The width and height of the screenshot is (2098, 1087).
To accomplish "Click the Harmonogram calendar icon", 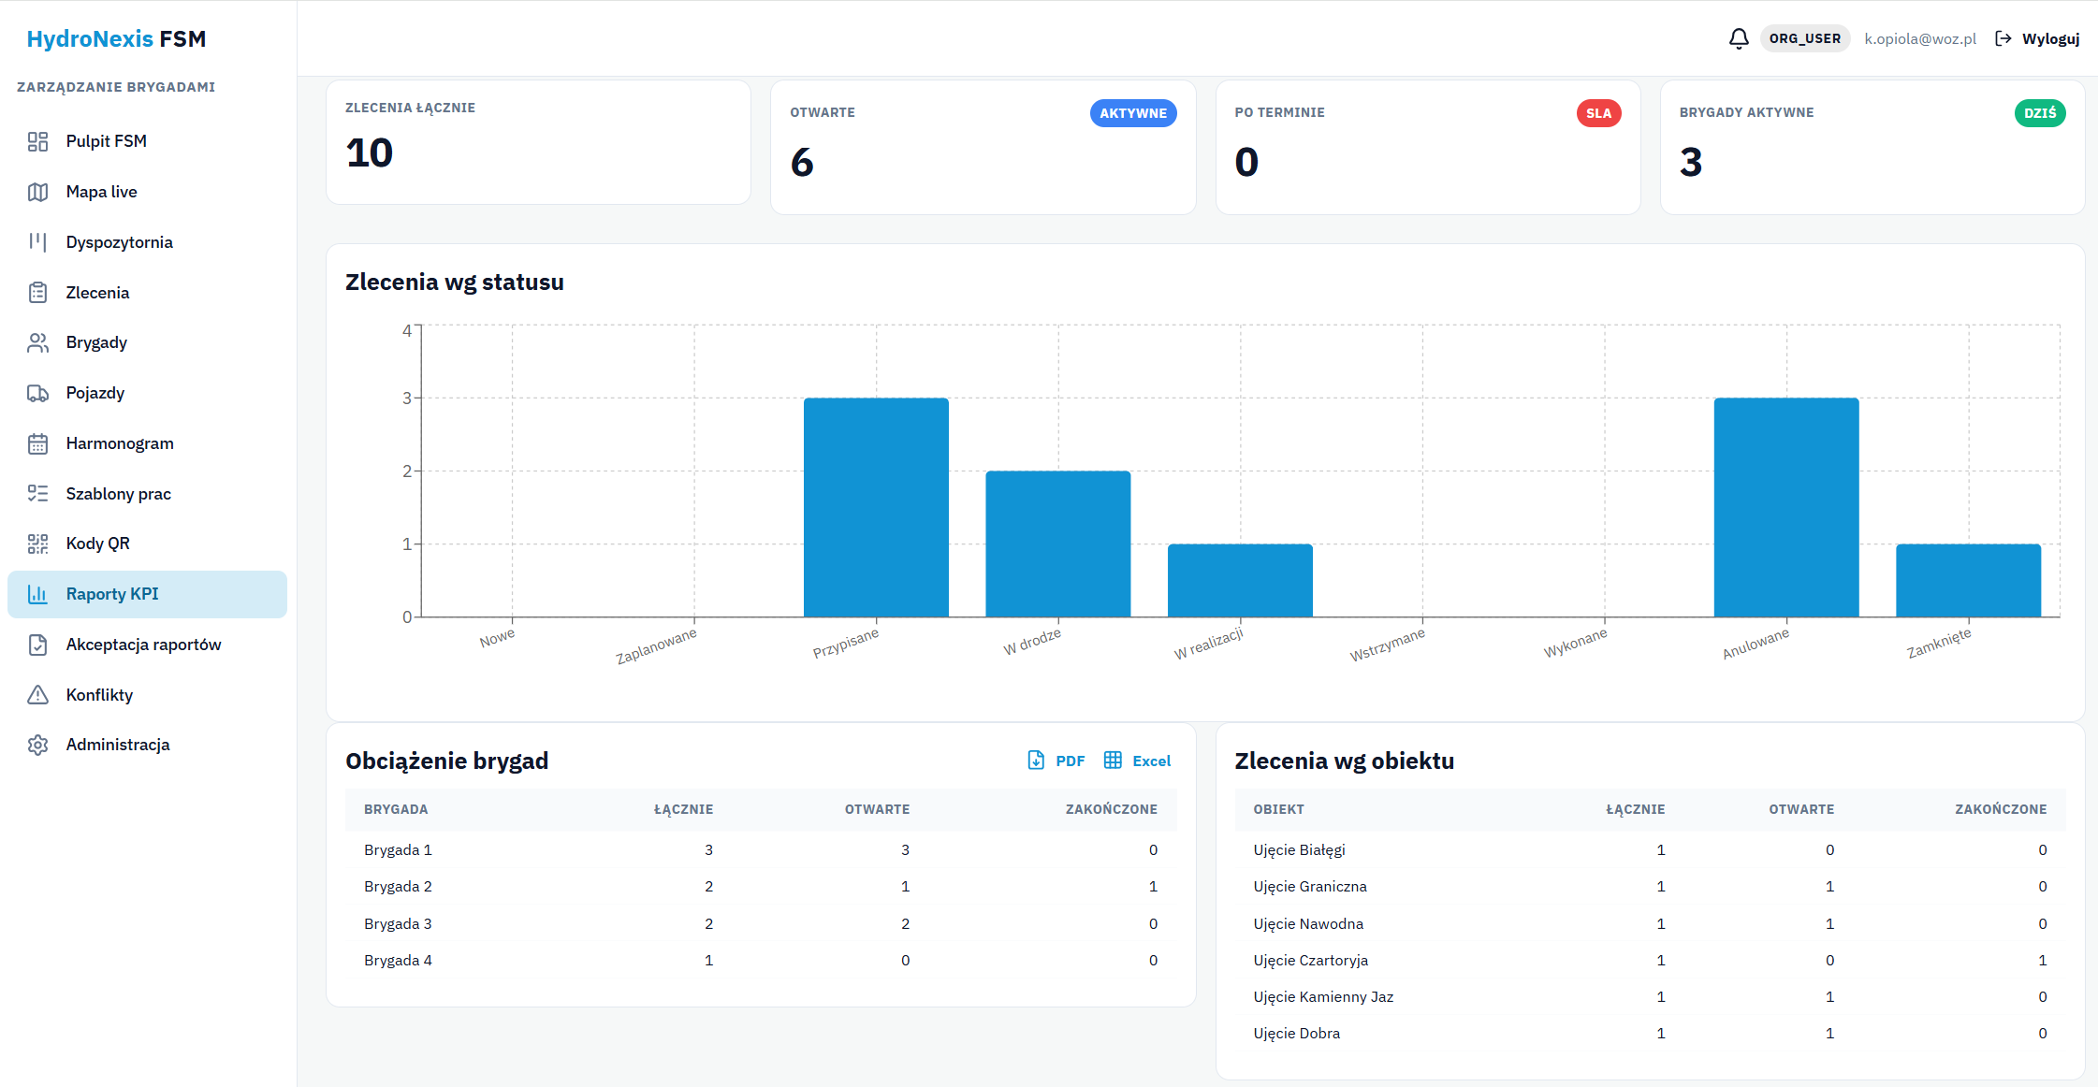I will 37,443.
